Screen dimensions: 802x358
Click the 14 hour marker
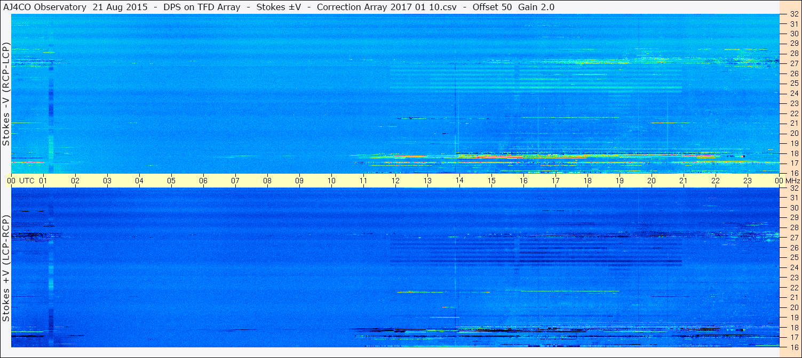pos(459,181)
